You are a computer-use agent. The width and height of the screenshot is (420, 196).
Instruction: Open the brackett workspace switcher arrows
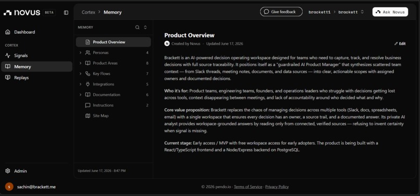tap(362, 12)
